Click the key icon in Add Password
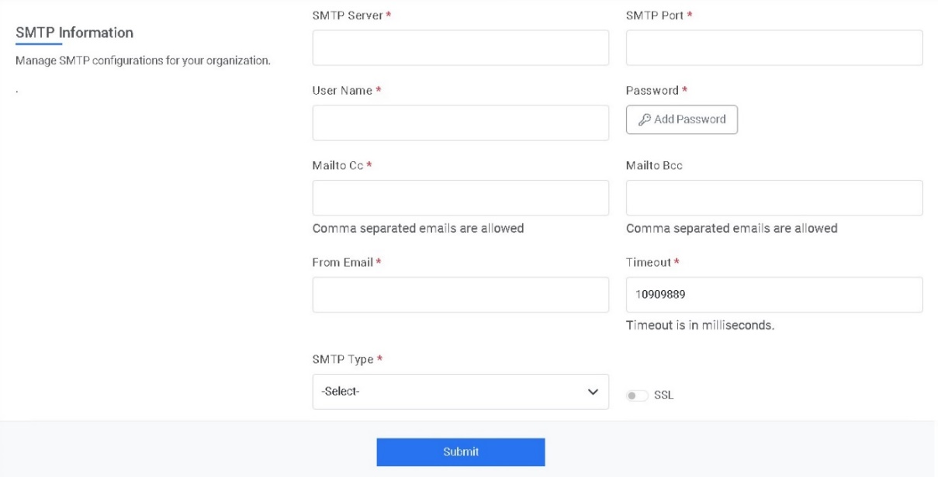938x477 pixels. coord(645,119)
